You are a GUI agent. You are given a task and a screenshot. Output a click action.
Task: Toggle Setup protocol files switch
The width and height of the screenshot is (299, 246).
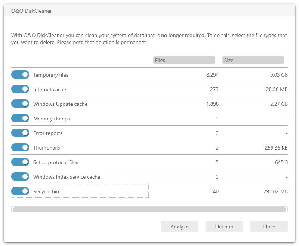(x=20, y=162)
